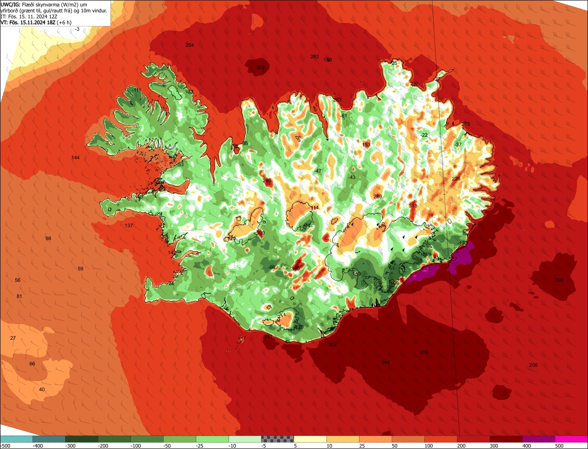Click the '264' flux value on the map
This screenshot has width=588, height=449.
[190, 45]
